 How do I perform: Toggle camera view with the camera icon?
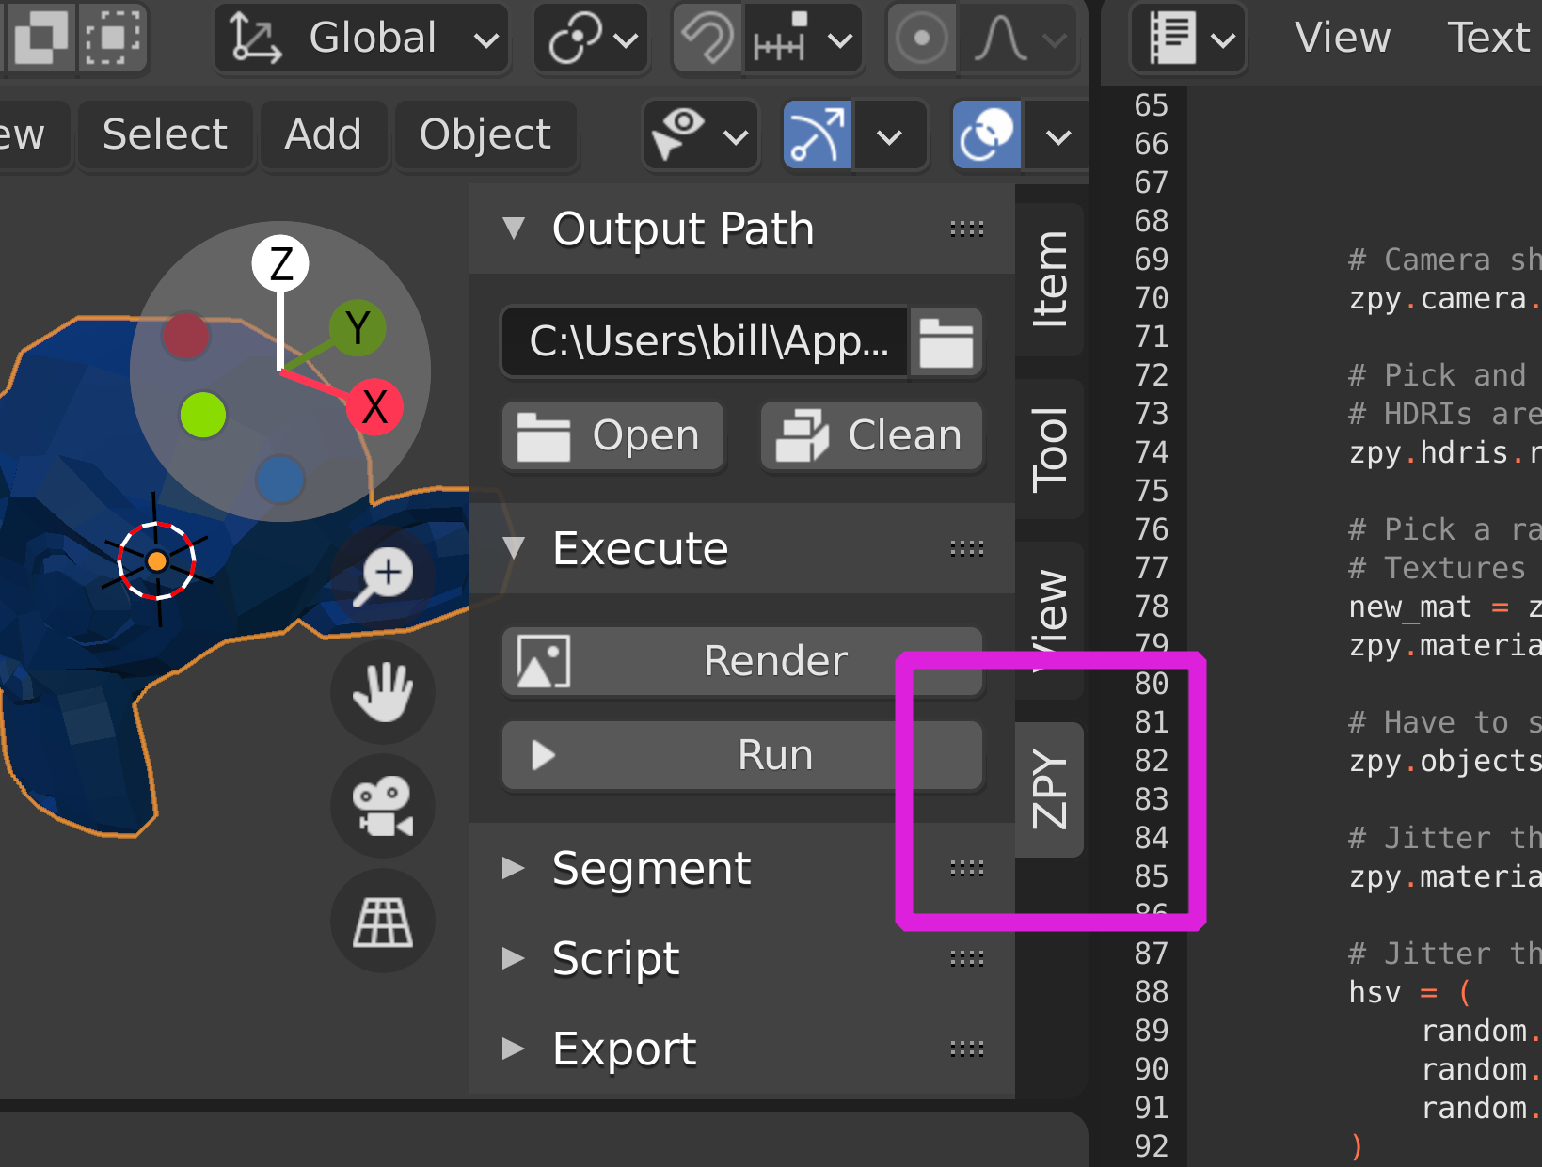tap(383, 806)
